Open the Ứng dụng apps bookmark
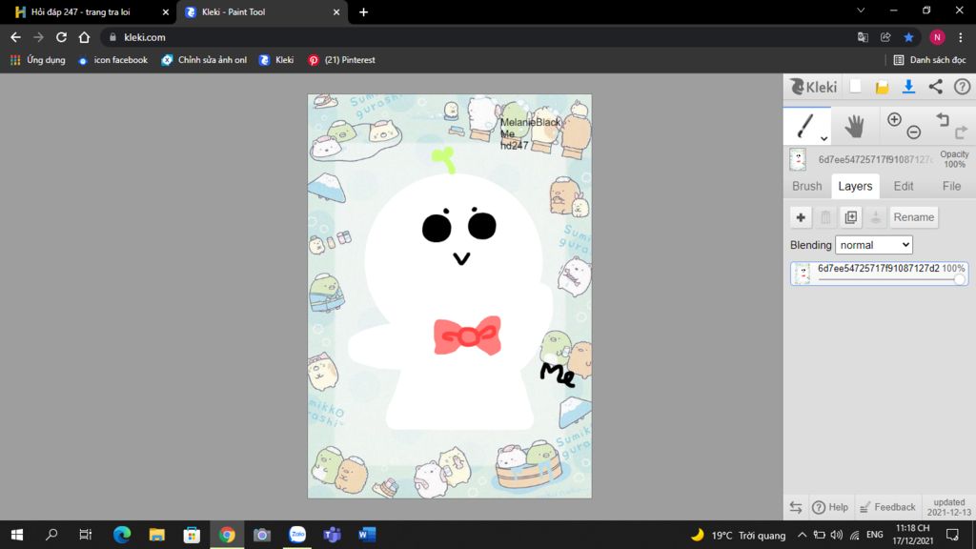 [x=38, y=60]
